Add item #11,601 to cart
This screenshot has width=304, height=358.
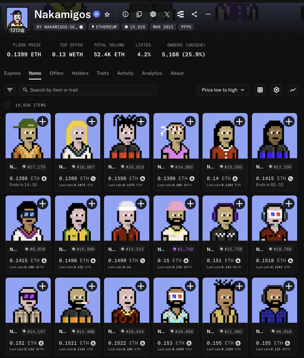[x=240, y=286]
